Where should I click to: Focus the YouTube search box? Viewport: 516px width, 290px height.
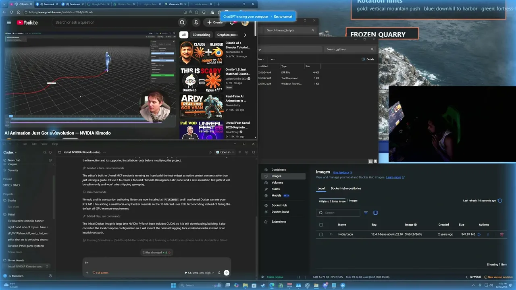[114, 23]
